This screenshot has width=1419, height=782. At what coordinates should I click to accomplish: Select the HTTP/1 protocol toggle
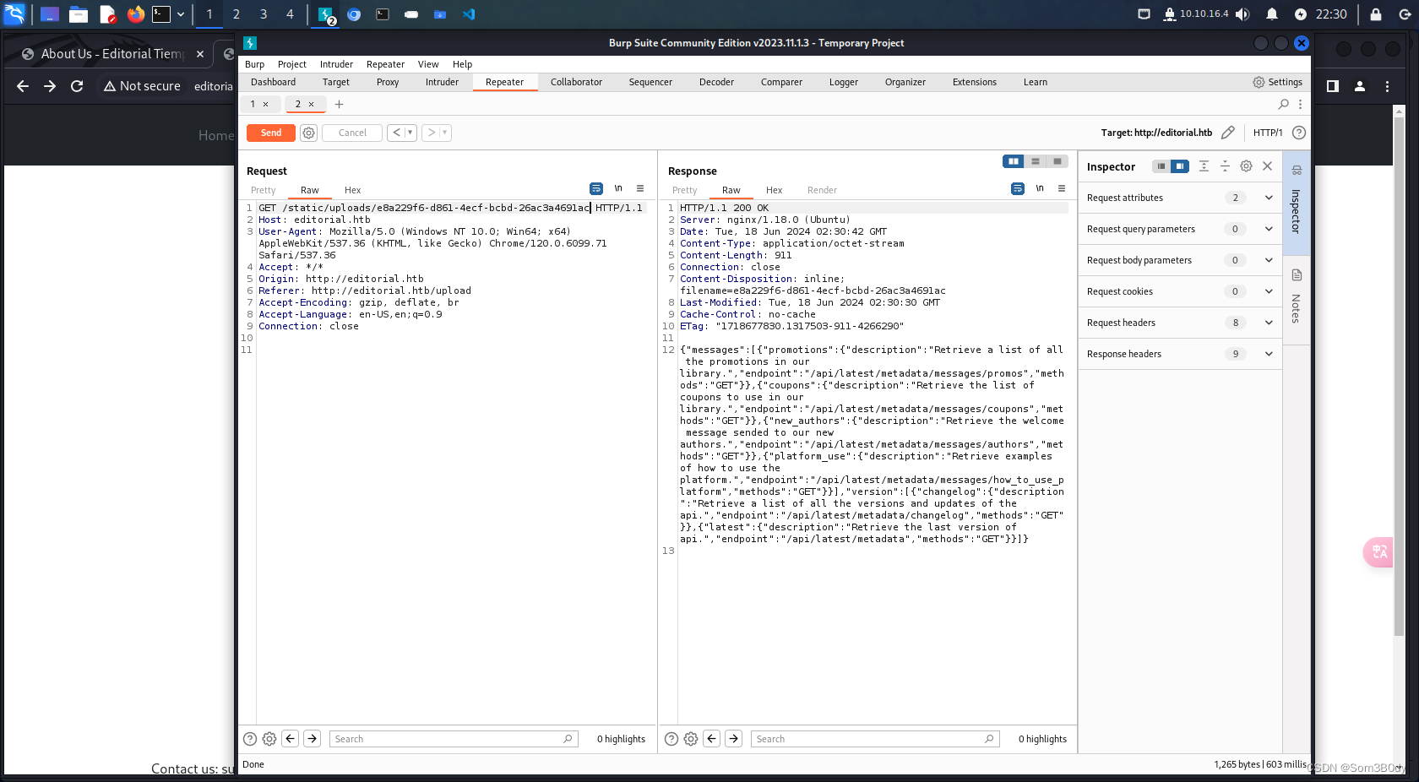[1267, 133]
